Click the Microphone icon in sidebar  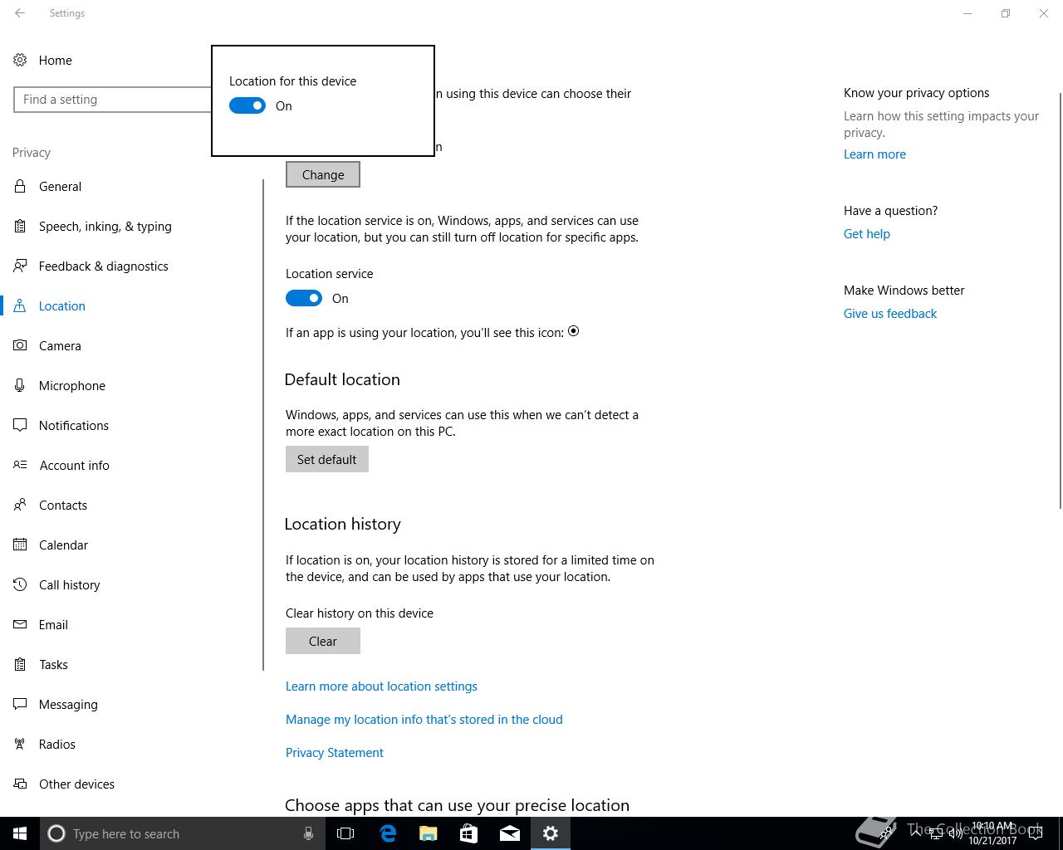[x=20, y=385]
